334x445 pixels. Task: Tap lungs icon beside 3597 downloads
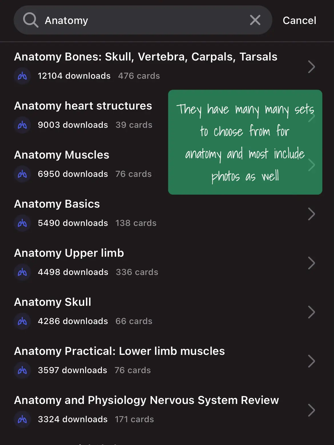pos(22,370)
